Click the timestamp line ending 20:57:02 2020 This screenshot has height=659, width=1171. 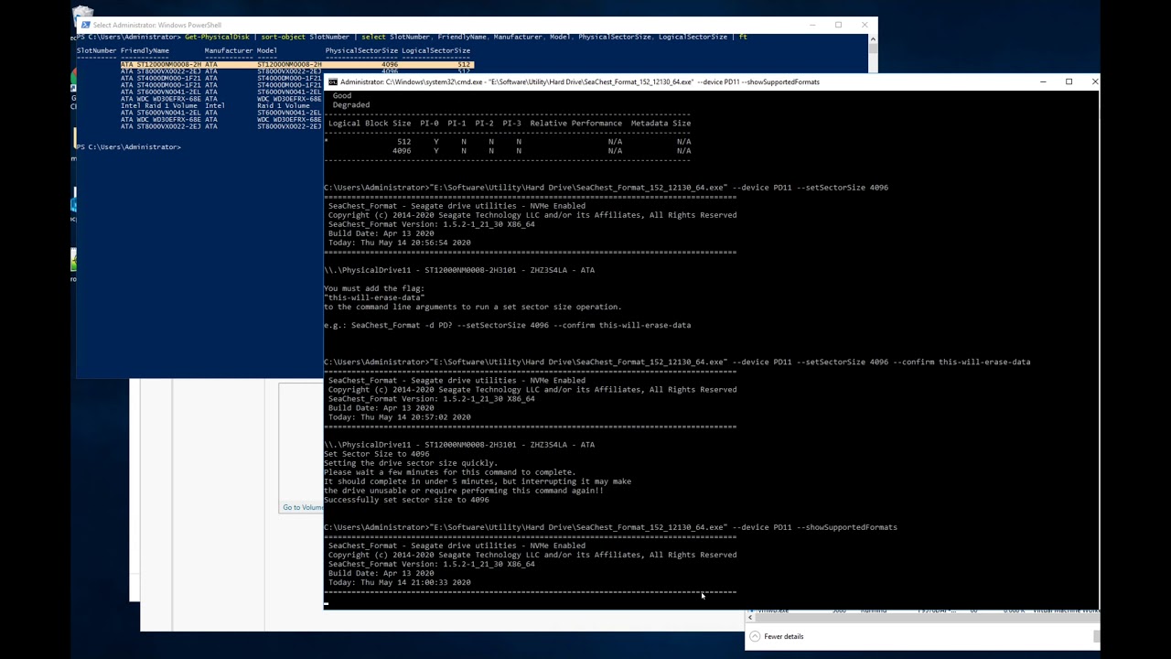pyautogui.click(x=400, y=417)
